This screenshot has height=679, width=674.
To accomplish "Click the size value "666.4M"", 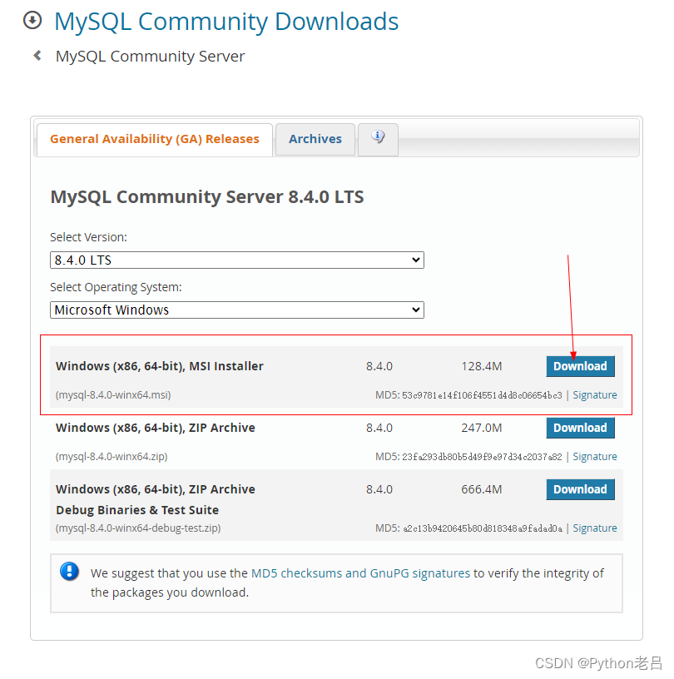I will [482, 489].
